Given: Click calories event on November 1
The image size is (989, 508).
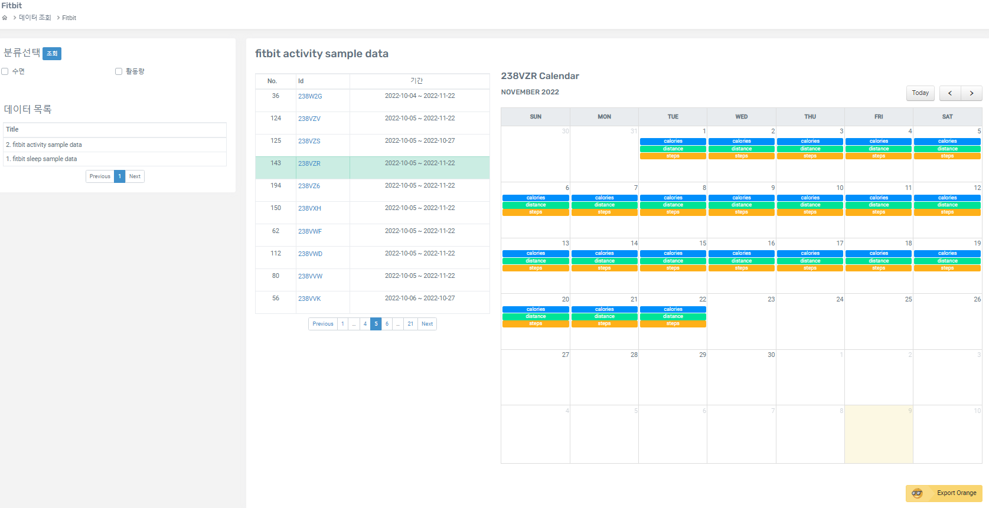Looking at the screenshot, I should coord(673,142).
